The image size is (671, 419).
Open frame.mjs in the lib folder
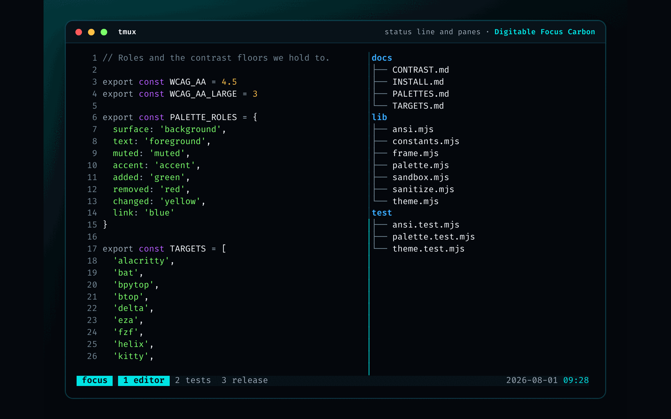(415, 153)
